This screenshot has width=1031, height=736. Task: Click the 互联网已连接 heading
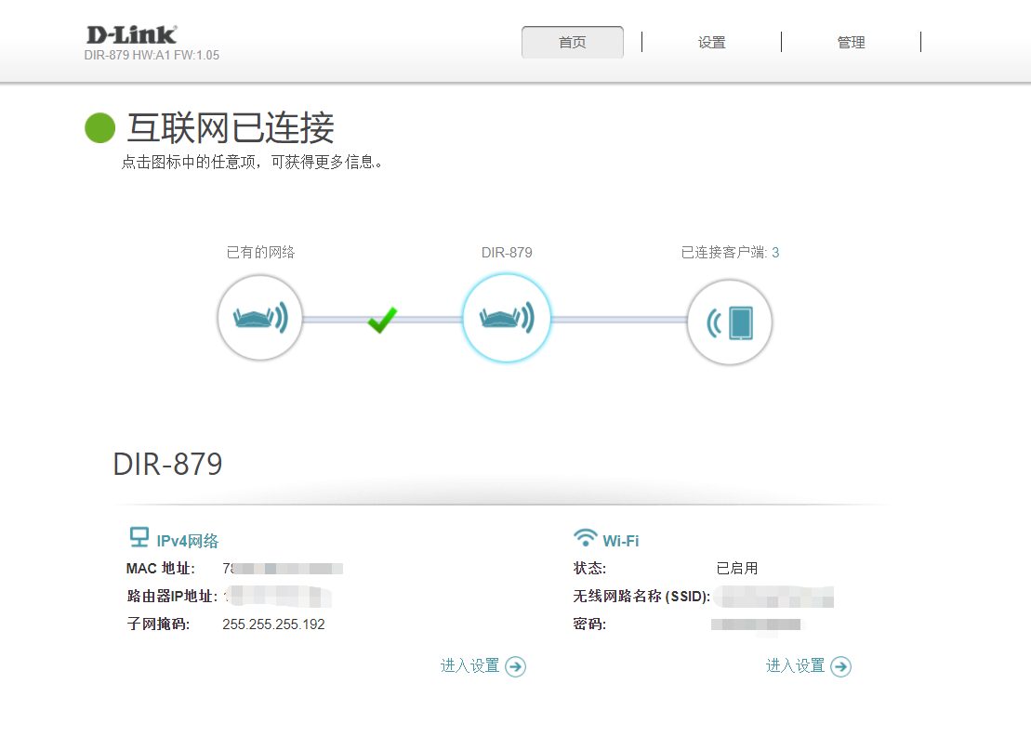tap(231, 127)
